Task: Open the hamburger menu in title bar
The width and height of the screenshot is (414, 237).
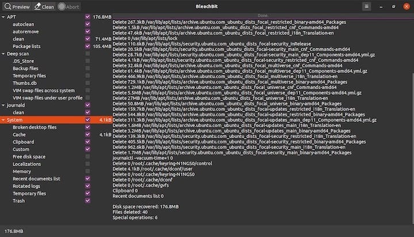Action: [x=366, y=6]
